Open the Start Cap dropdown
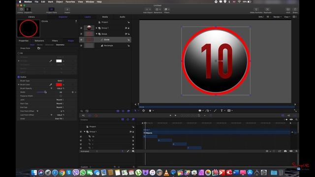Screen dimensions: 315x177 60,104
